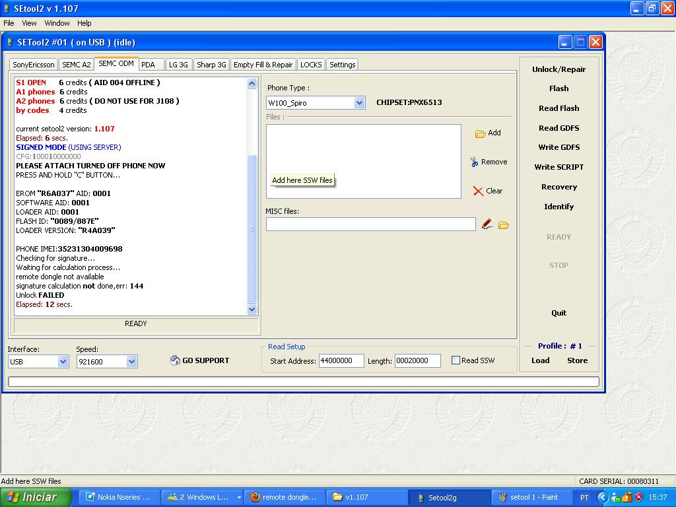This screenshot has width=676, height=507.
Task: Click the CHIPSET:PNX6513 label
Action: (409, 102)
